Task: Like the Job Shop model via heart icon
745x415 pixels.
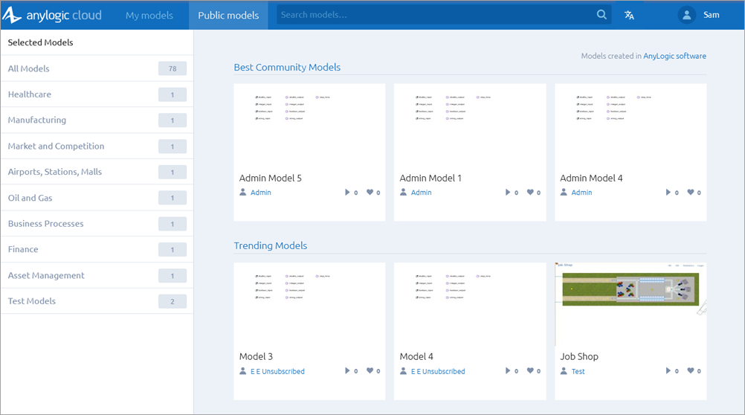Action: pyautogui.click(x=691, y=371)
